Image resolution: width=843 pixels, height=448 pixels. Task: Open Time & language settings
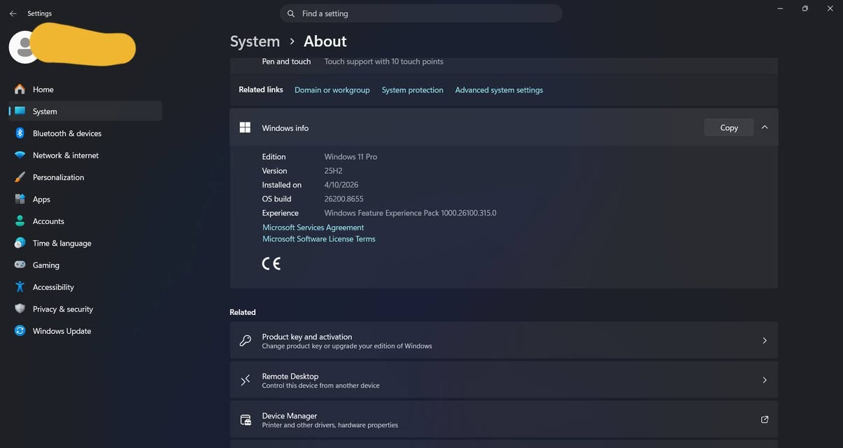point(85,243)
